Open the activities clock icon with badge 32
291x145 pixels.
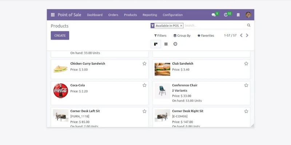coord(226,15)
